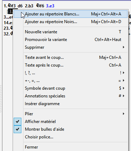
Task: Expand the Plier submenu
Action: [70, 114]
